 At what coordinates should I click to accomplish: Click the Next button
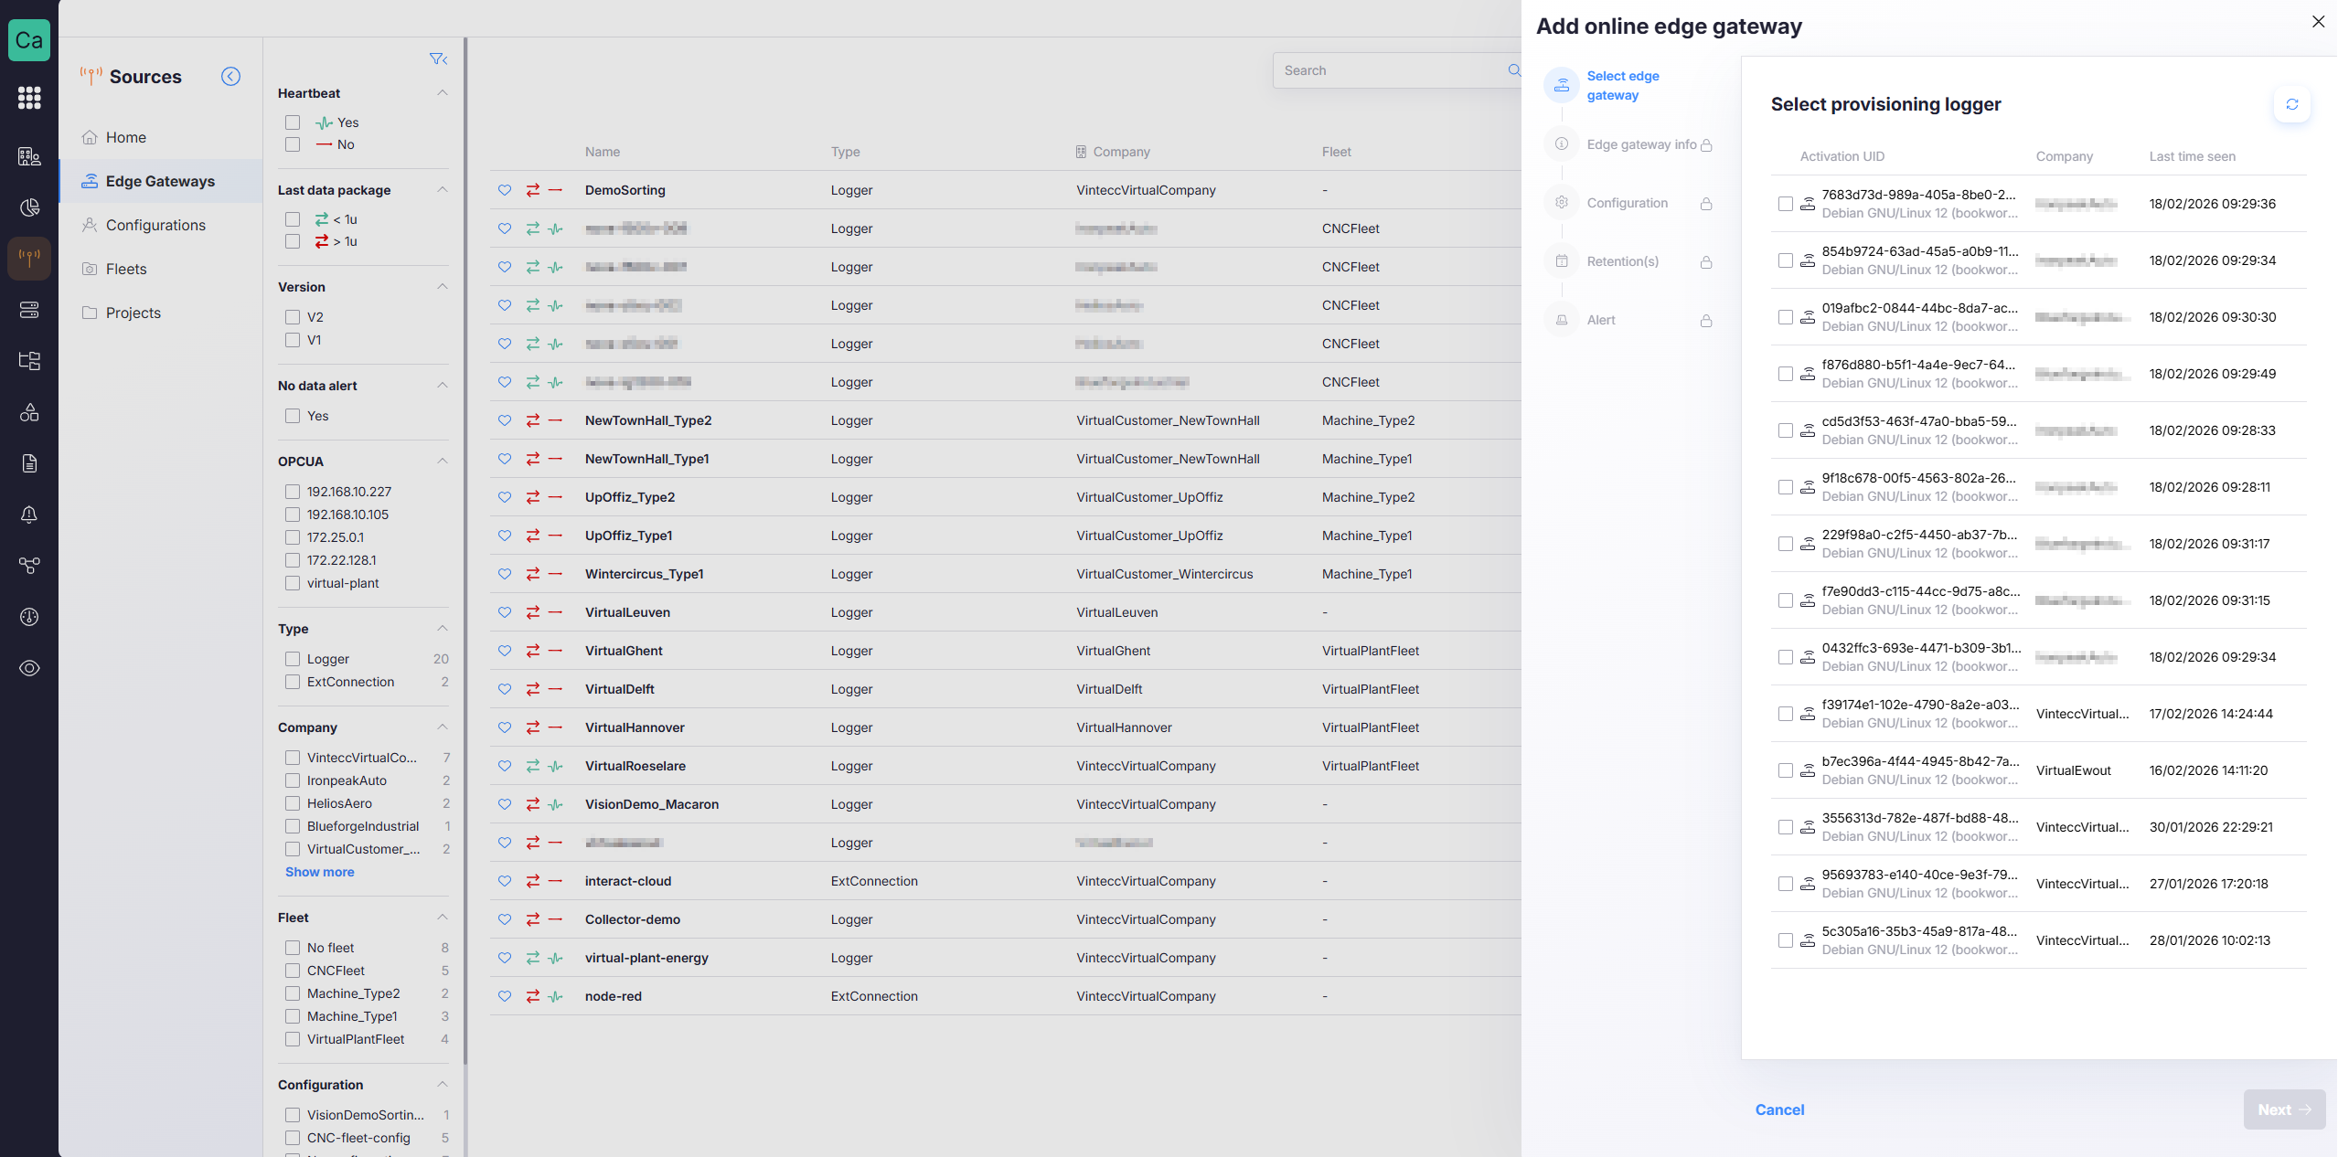pyautogui.click(x=2284, y=1109)
